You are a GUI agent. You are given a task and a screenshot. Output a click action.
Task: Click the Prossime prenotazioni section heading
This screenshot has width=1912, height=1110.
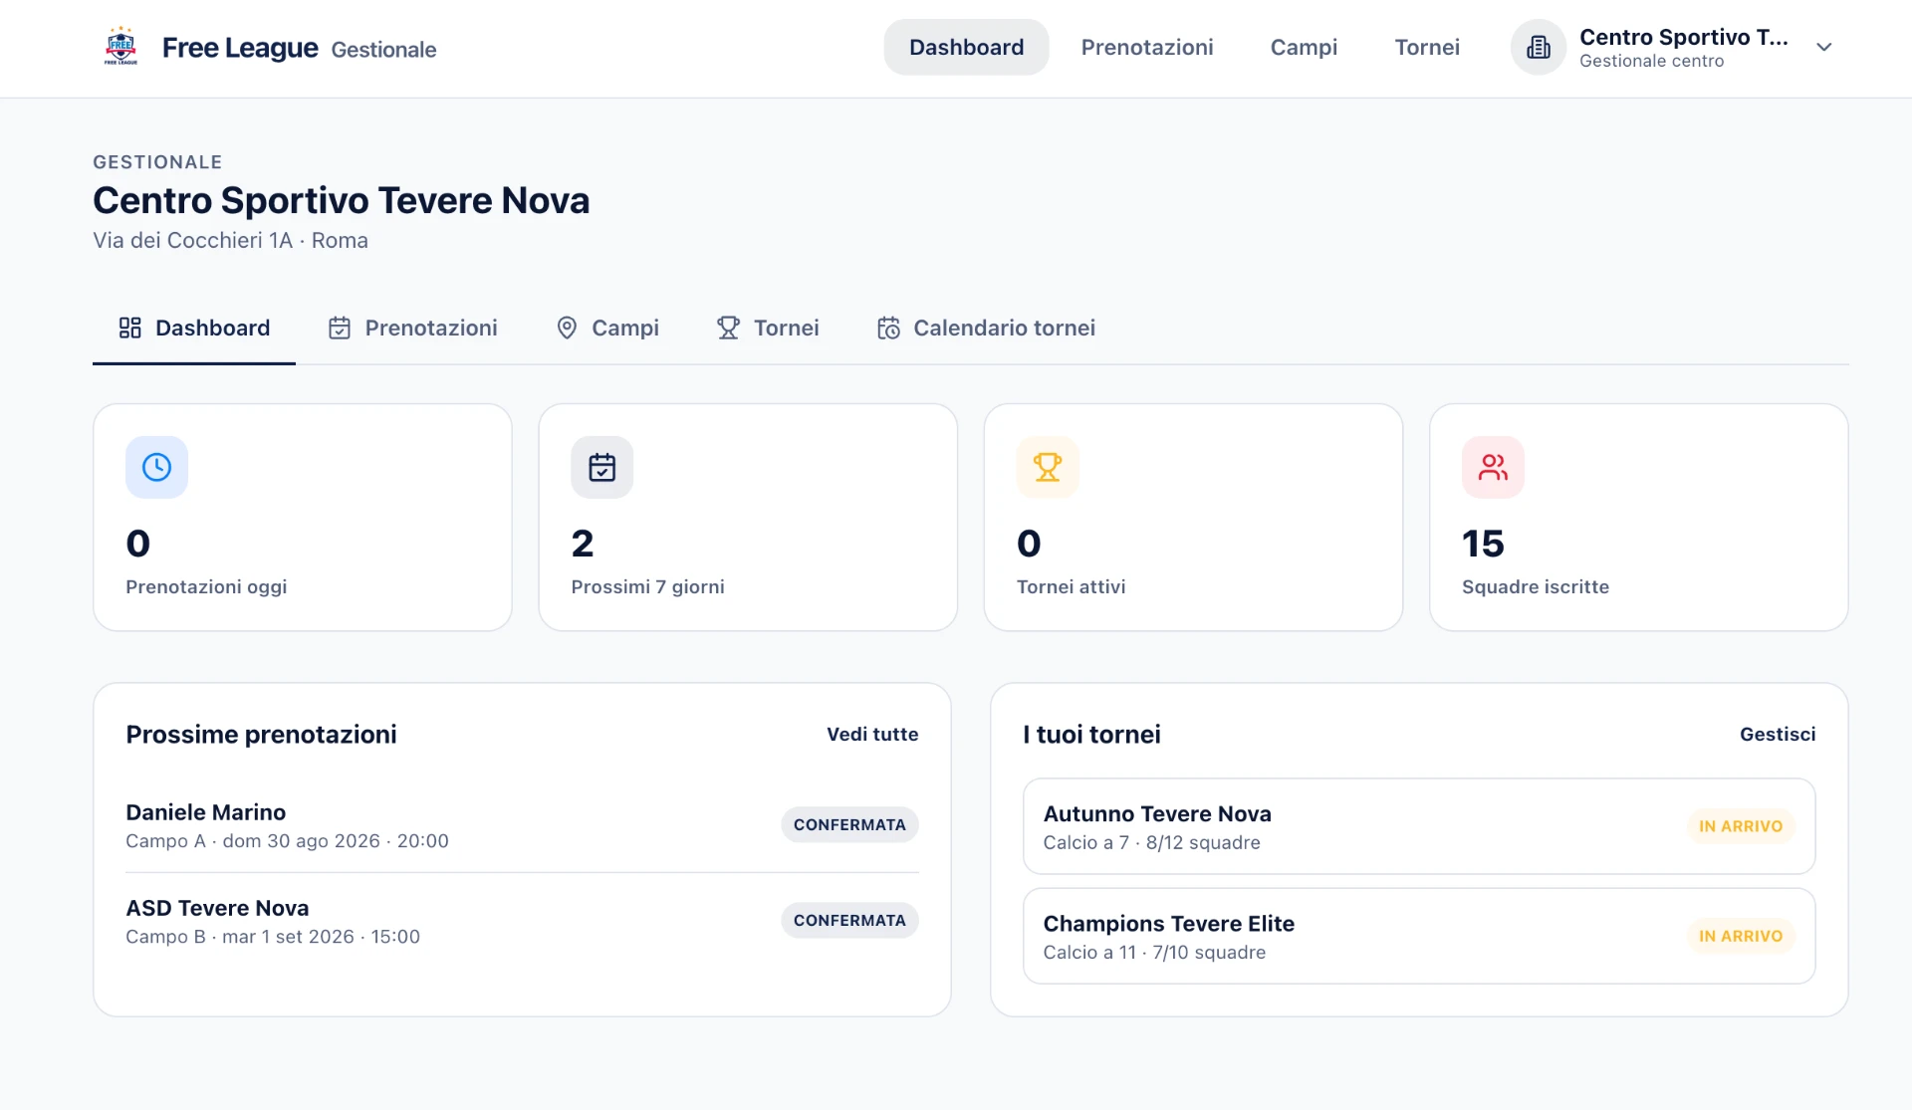[x=261, y=734]
